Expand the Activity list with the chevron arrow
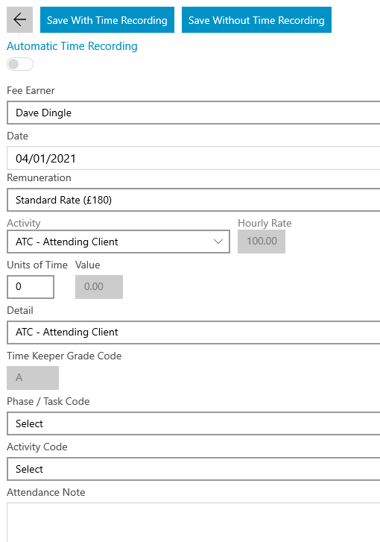Image resolution: width=380 pixels, height=542 pixels. click(x=218, y=242)
